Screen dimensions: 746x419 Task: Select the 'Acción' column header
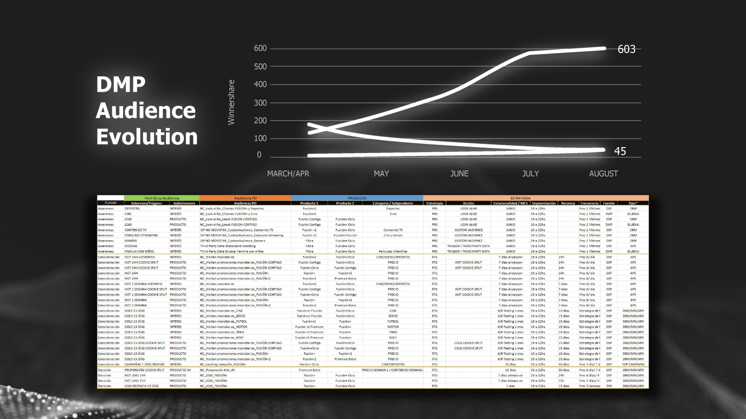[469, 203]
